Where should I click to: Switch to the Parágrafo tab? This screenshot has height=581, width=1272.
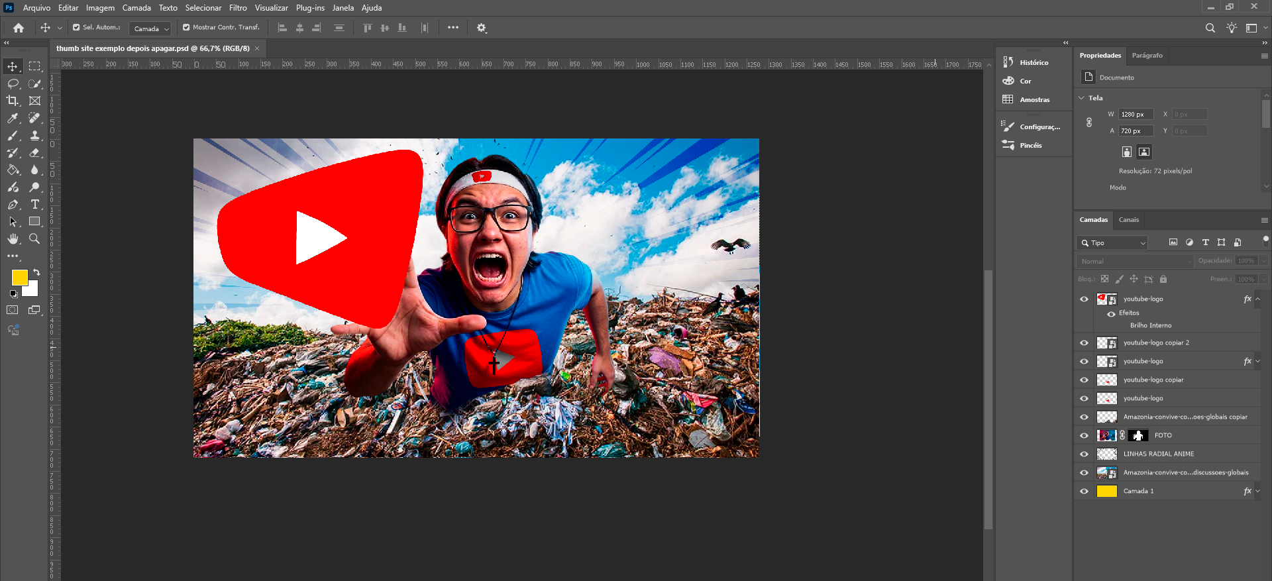coord(1147,56)
